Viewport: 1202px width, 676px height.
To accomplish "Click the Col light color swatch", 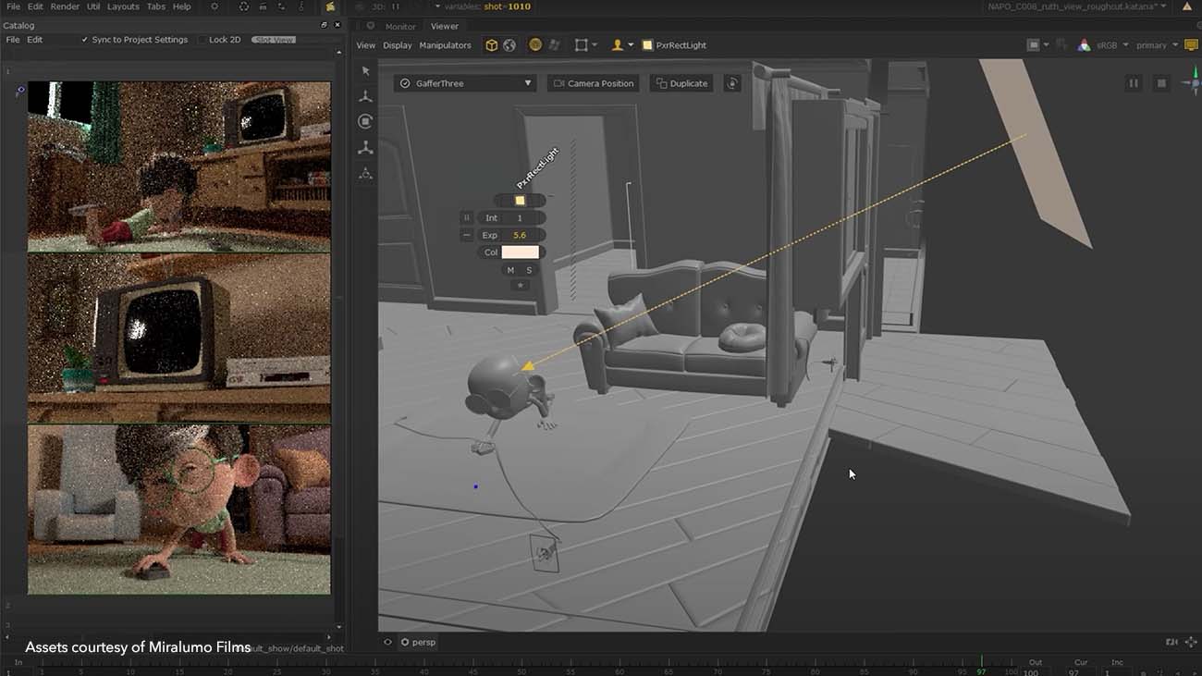I will click(x=520, y=252).
